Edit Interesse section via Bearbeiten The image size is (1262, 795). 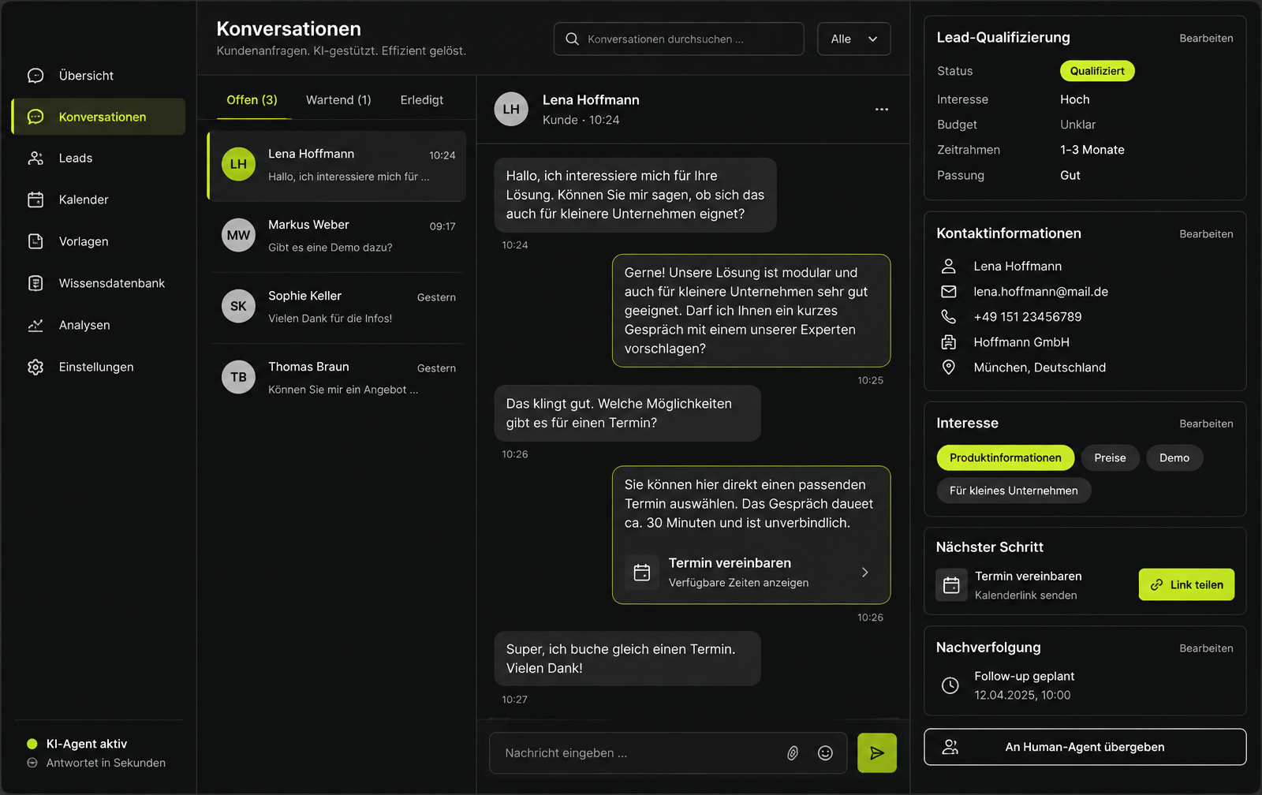tap(1206, 424)
